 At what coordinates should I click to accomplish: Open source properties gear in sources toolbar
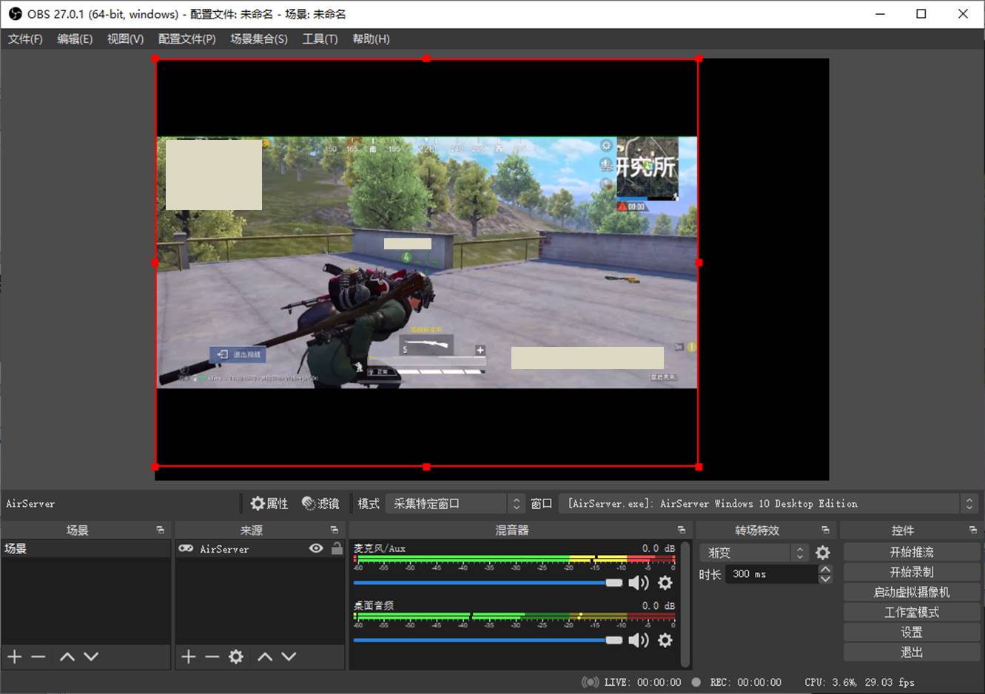click(236, 656)
